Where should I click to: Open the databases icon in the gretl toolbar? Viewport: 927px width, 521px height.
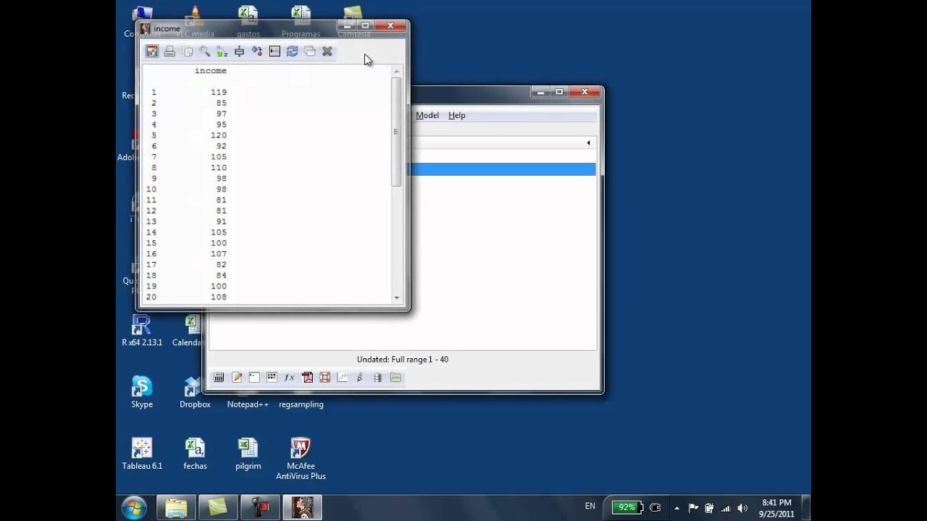click(x=377, y=377)
